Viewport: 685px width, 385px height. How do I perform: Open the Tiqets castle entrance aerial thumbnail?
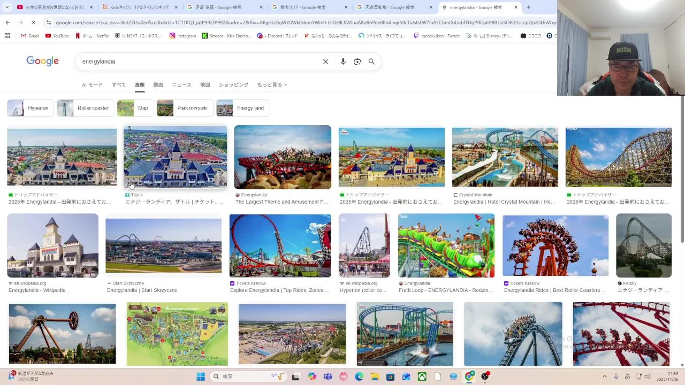[x=175, y=157]
